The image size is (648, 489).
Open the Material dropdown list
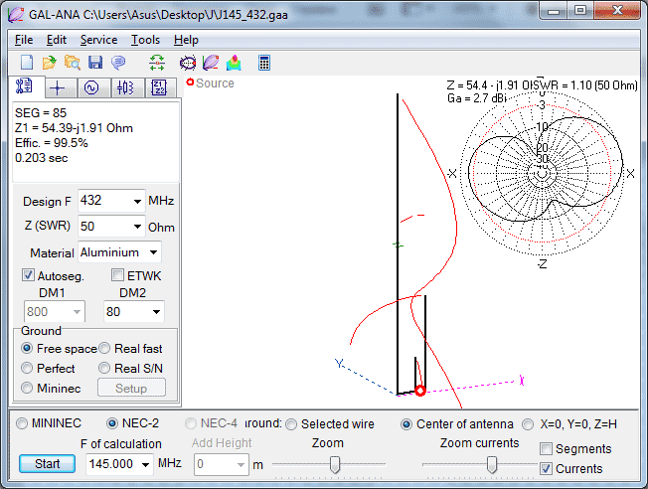(x=153, y=252)
